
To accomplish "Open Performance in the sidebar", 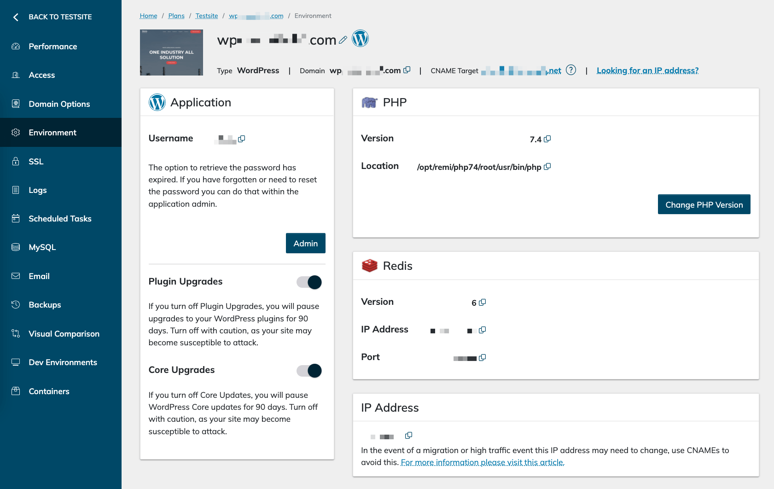I will click(x=61, y=46).
